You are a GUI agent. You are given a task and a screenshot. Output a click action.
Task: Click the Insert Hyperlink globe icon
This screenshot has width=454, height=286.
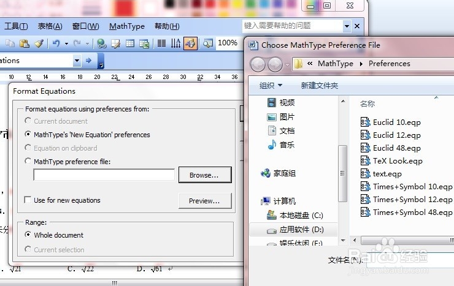pyautogui.click(x=101, y=43)
